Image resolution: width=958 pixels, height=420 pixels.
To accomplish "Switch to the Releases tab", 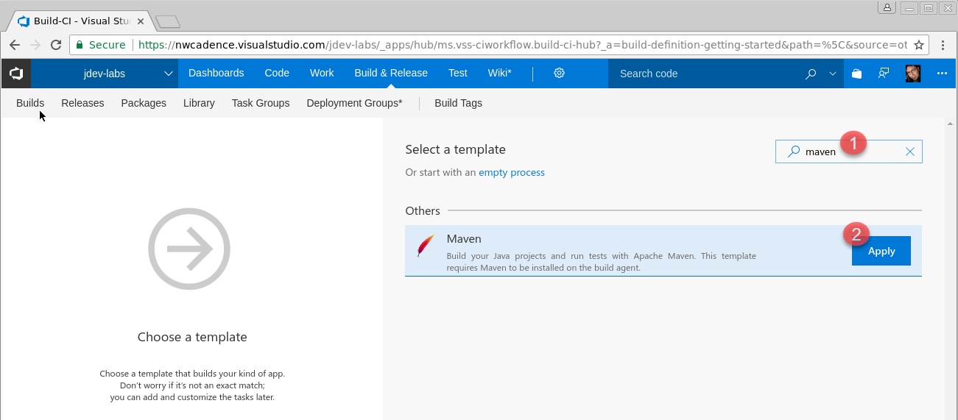I will tap(82, 103).
